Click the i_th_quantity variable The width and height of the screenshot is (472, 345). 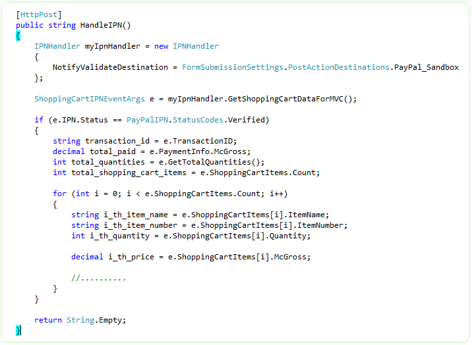tap(119, 236)
